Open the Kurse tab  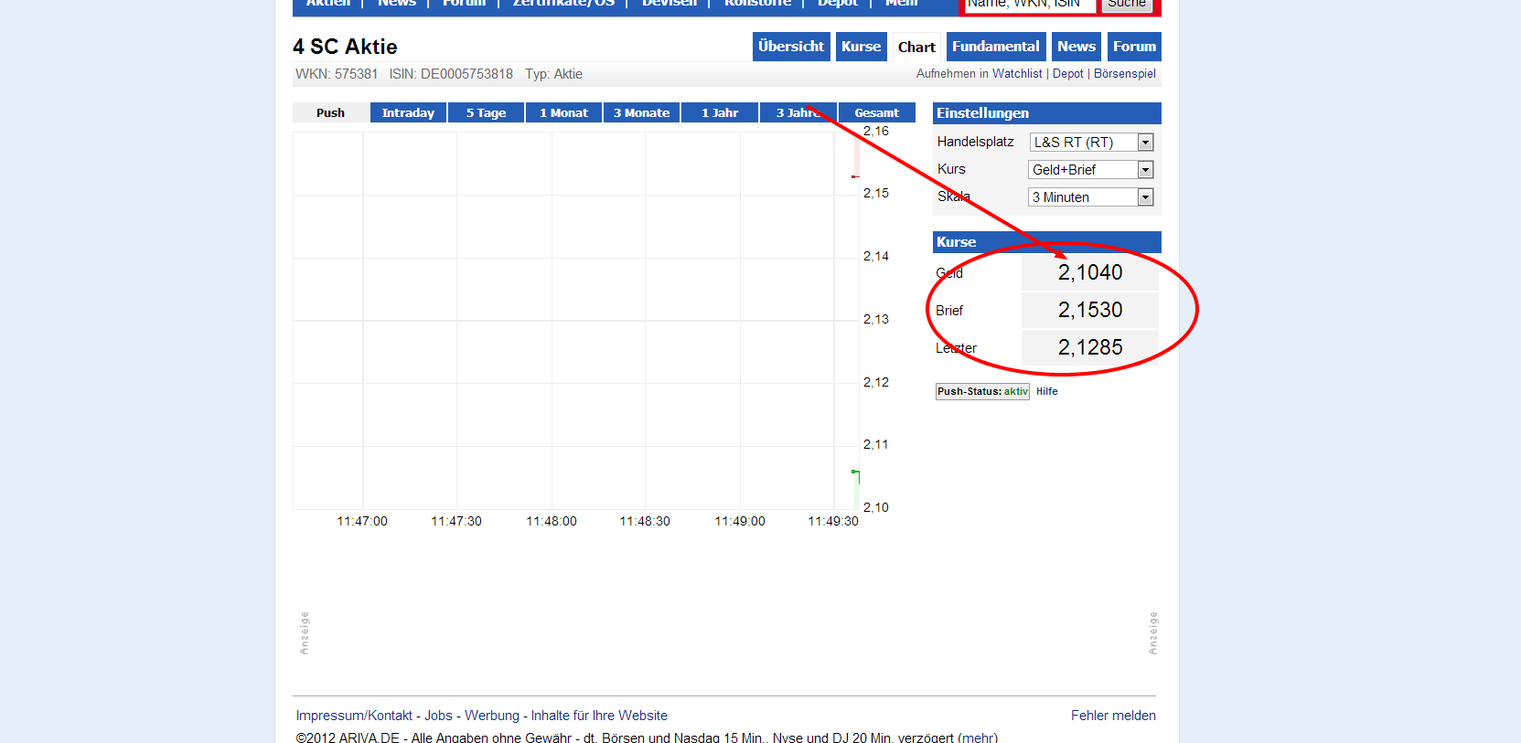pyautogui.click(x=861, y=47)
